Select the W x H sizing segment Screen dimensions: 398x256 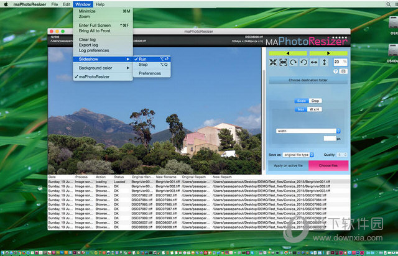315,109
